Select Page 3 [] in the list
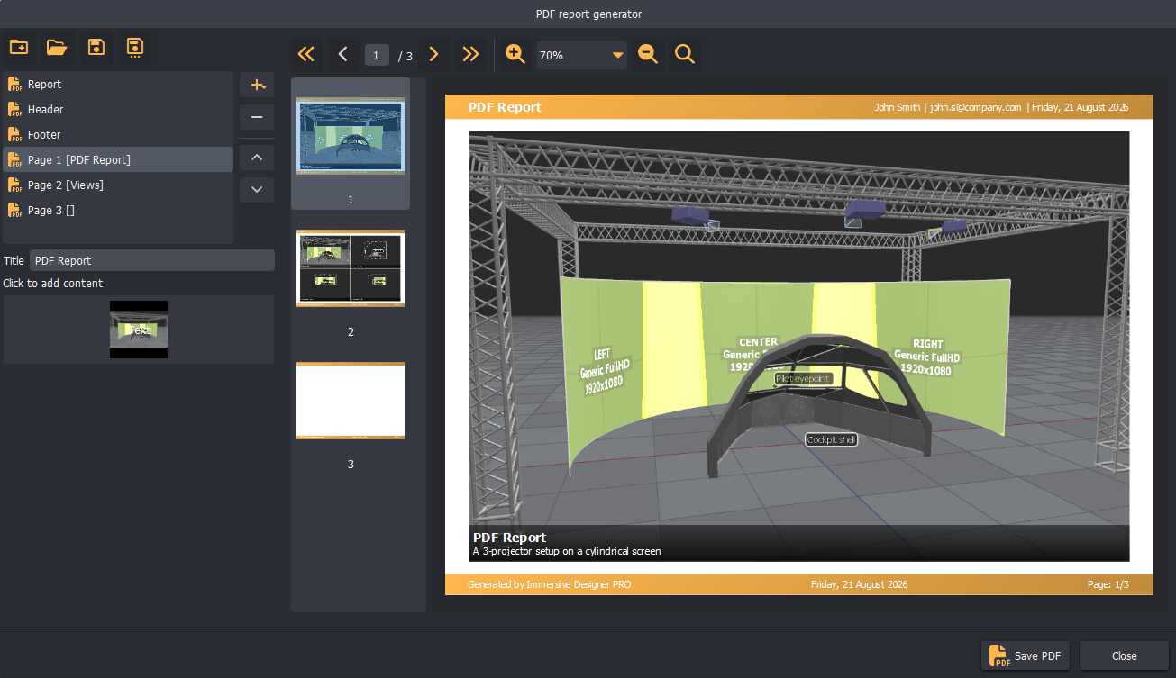The height and width of the screenshot is (678, 1176). pyautogui.click(x=118, y=210)
